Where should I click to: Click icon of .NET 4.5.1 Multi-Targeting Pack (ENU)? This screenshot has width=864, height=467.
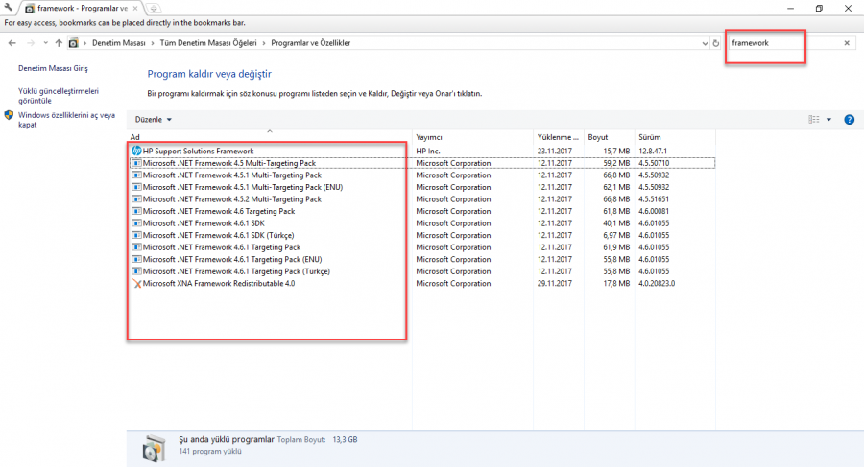click(x=136, y=187)
